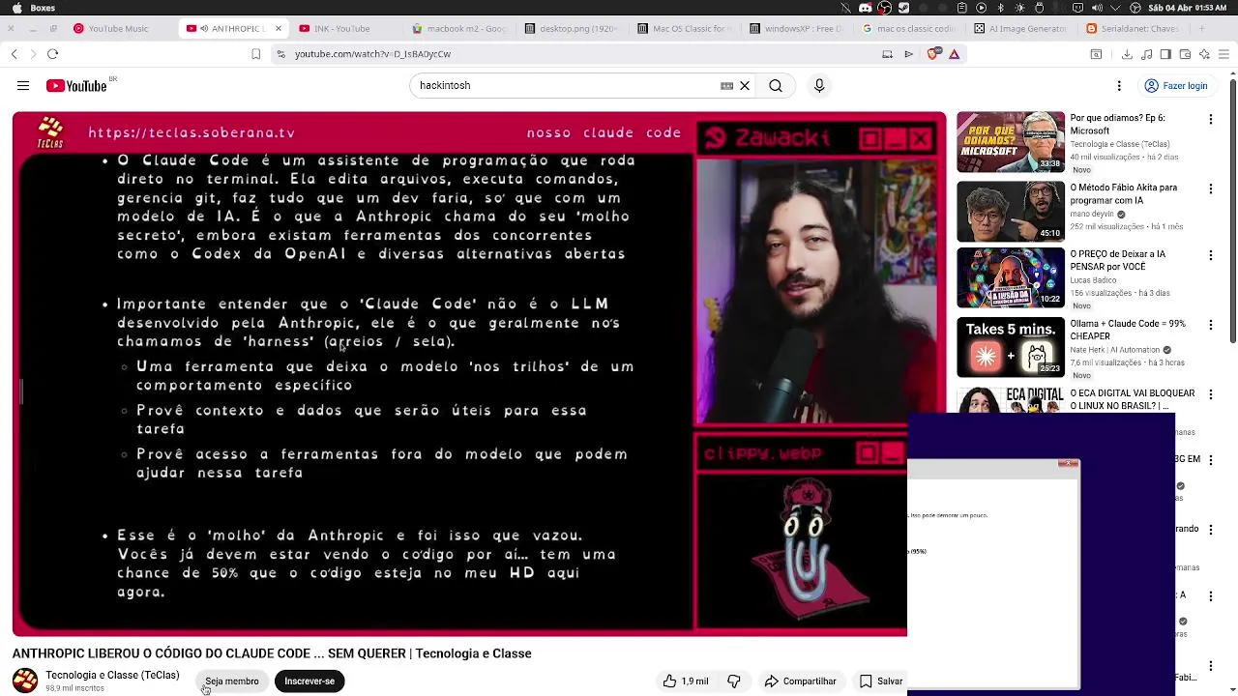Clear the hackintosh search query
The height and width of the screenshot is (696, 1238).
tap(745, 85)
